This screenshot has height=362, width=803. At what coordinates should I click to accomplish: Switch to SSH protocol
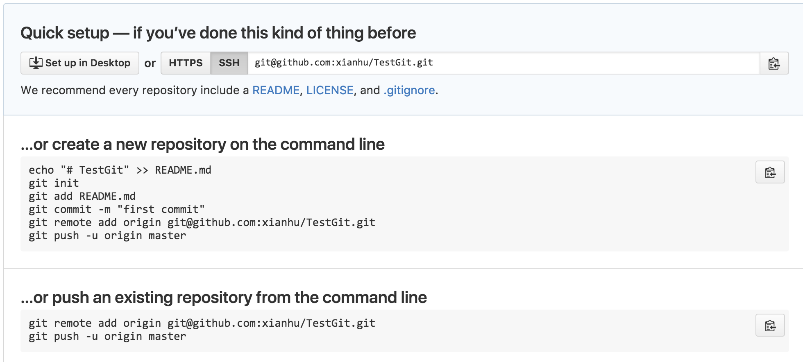coord(229,63)
